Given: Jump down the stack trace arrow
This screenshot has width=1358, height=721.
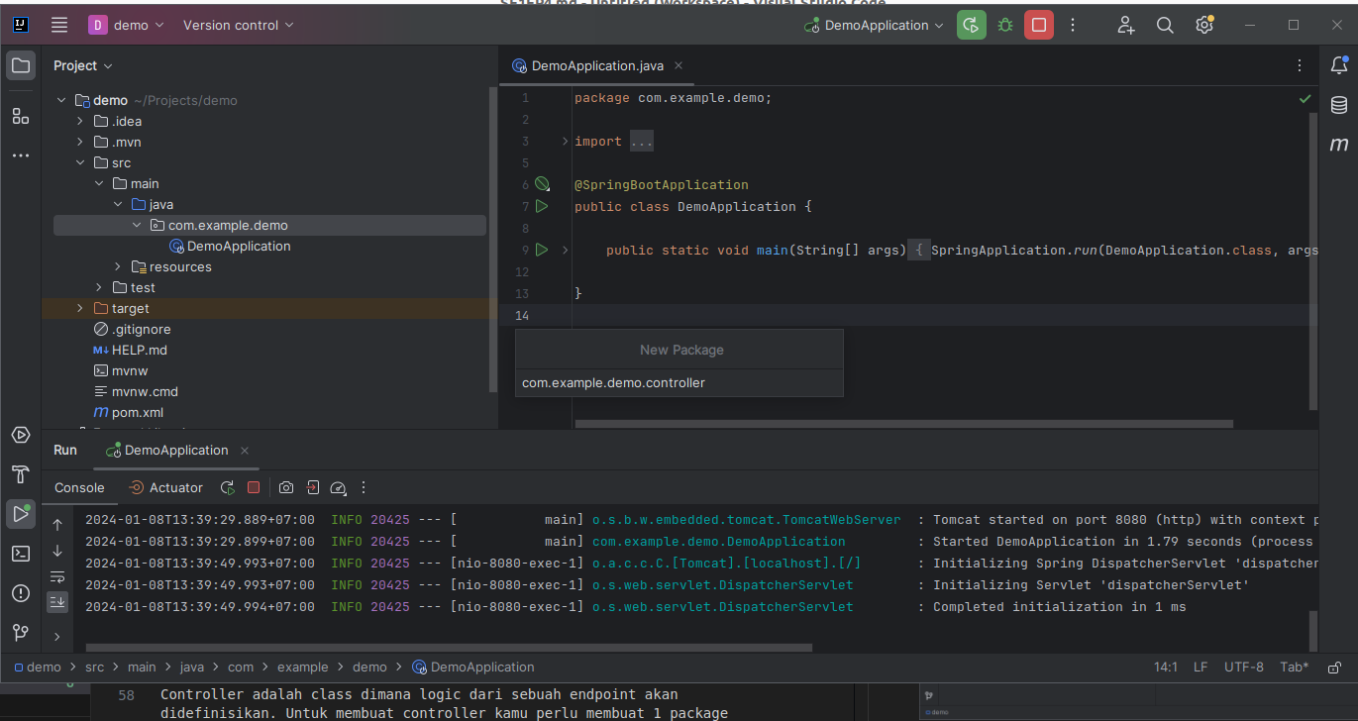Looking at the screenshot, I should click(57, 551).
